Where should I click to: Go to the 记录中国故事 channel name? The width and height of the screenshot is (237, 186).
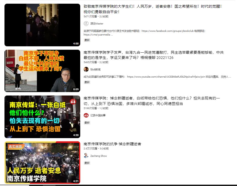click(98, 115)
